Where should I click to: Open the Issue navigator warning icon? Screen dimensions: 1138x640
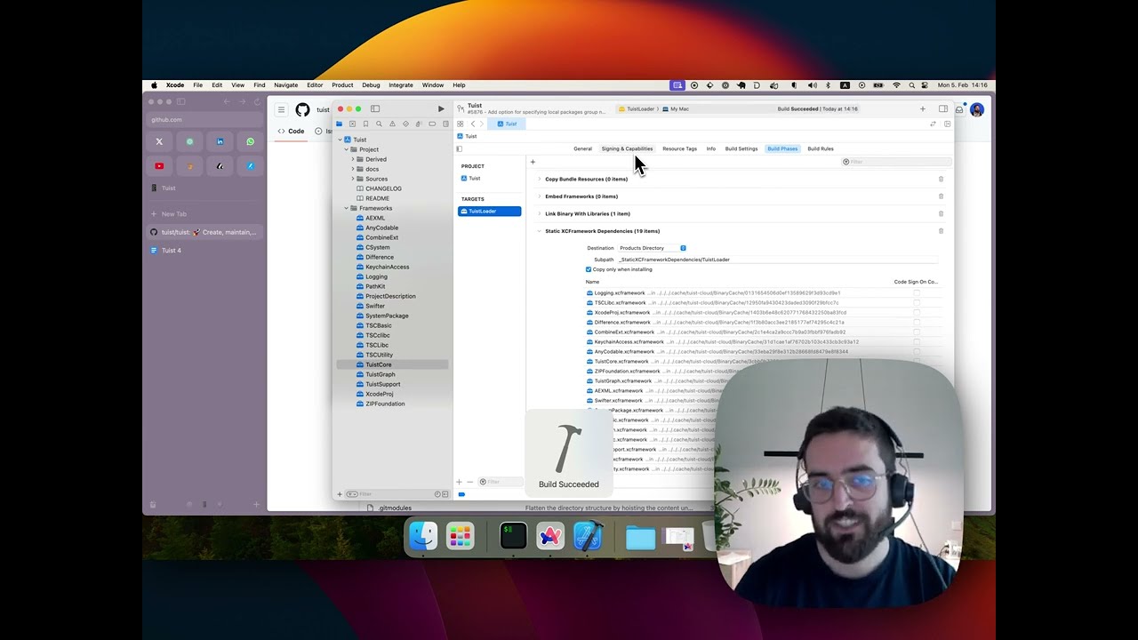click(x=392, y=124)
